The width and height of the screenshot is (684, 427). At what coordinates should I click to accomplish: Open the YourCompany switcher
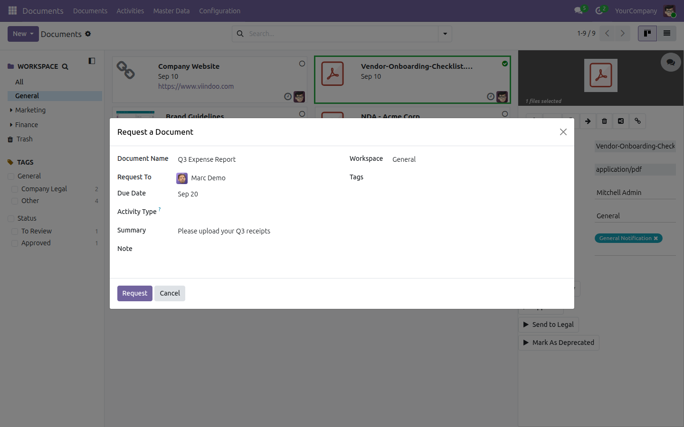pos(636,11)
